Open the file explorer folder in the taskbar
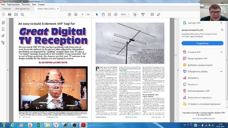Image resolution: width=228 pixels, height=128 pixels. coord(48,125)
